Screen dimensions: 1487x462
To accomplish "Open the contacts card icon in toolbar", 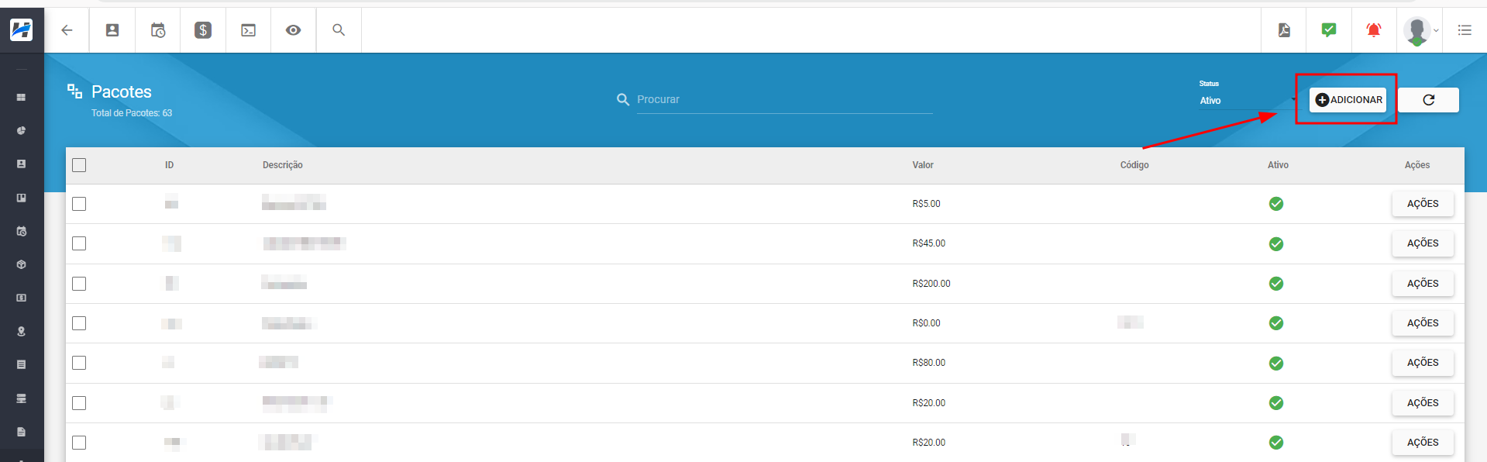I will click(x=112, y=30).
